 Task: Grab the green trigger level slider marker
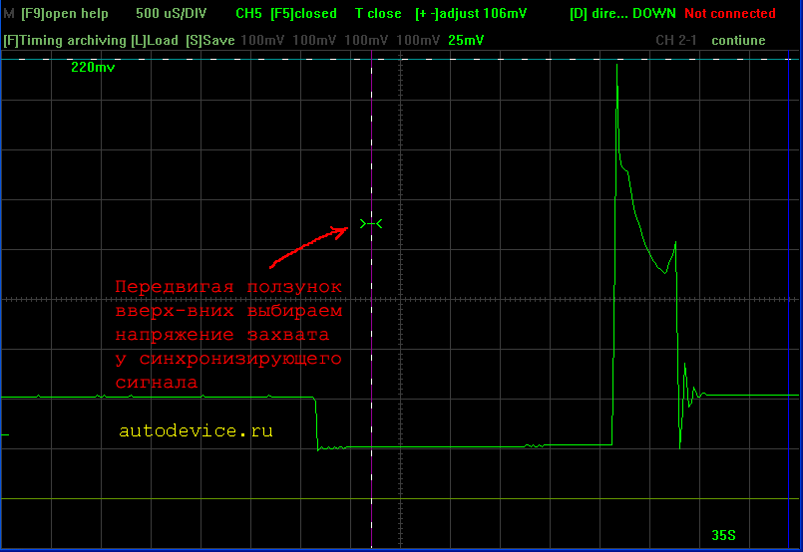click(371, 224)
